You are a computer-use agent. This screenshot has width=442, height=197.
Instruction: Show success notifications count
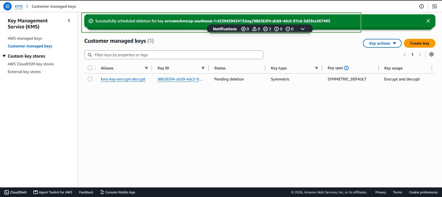pyautogui.click(x=267, y=29)
